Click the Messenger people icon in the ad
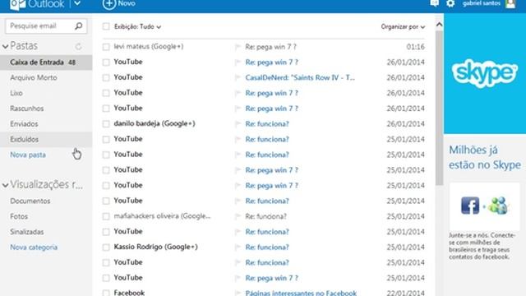526x296 pixels. [498, 205]
